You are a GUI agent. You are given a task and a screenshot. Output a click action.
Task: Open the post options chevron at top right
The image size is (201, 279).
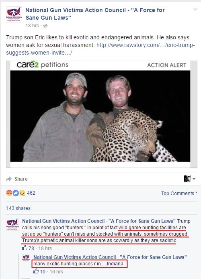coord(195,9)
